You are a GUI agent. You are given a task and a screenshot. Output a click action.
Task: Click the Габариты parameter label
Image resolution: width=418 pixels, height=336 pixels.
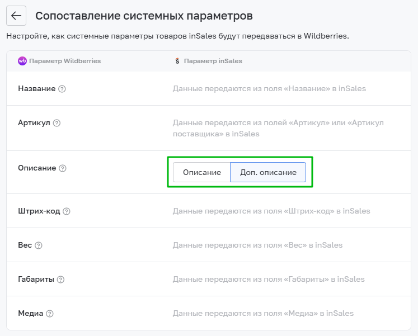tap(36, 280)
